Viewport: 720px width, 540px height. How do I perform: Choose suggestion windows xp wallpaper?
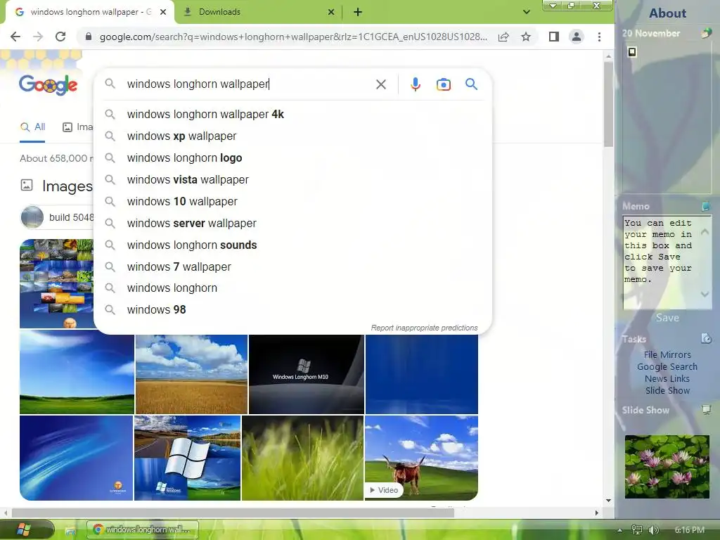(x=292, y=136)
